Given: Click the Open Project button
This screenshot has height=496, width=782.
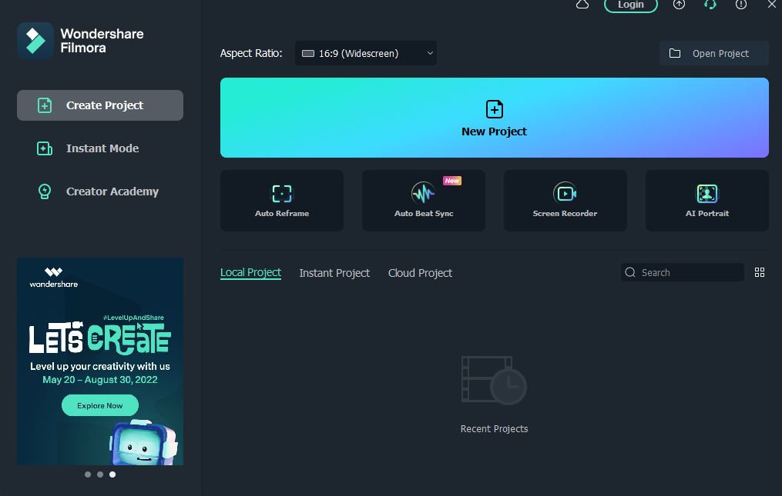Looking at the screenshot, I should pos(713,53).
